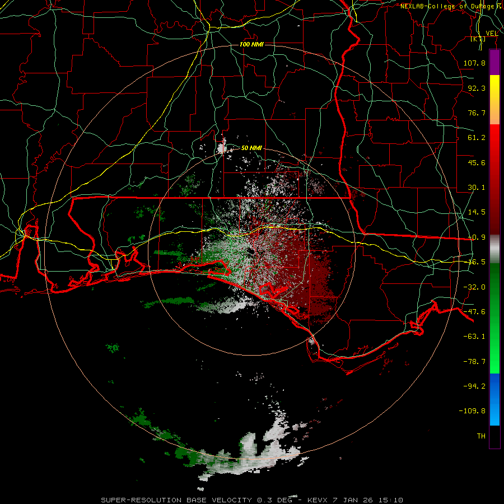
Task: Click the -109.8 velocity scale value
Action: pyautogui.click(x=472, y=411)
